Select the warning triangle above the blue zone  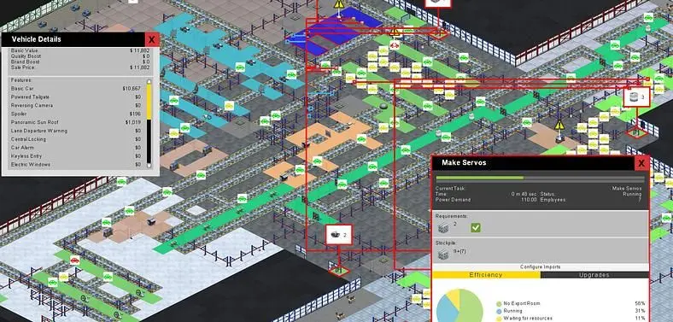click(x=340, y=4)
